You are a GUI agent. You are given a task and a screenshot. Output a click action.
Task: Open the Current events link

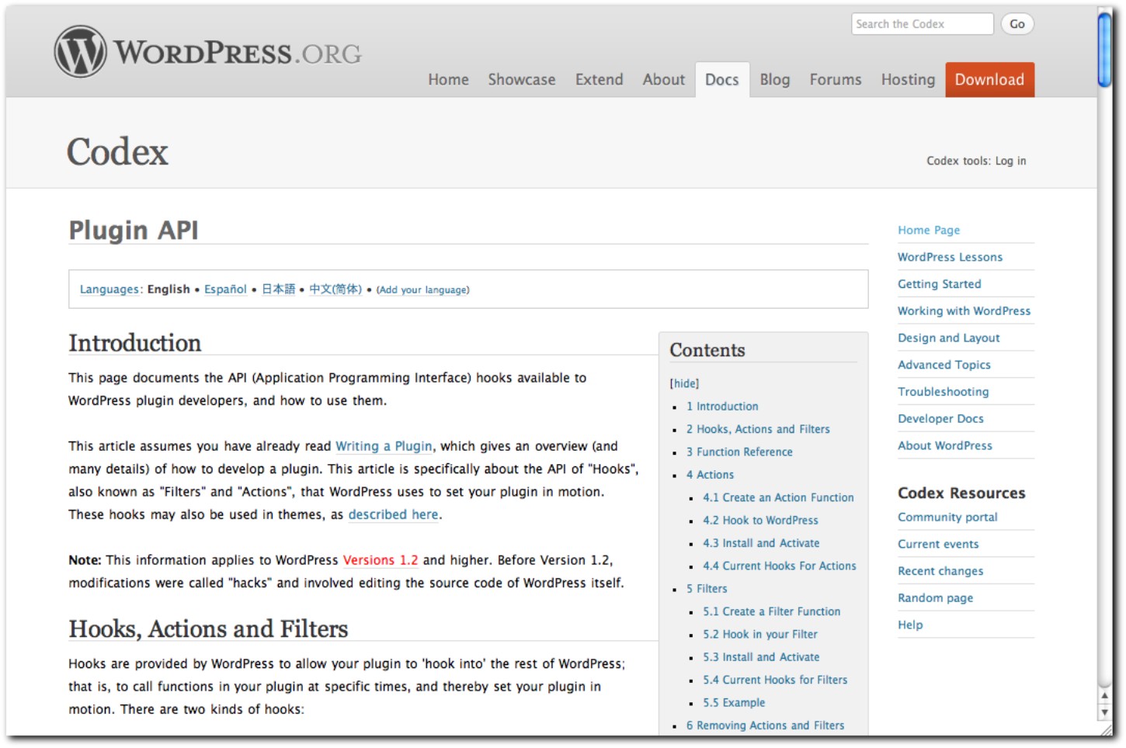[x=938, y=544]
